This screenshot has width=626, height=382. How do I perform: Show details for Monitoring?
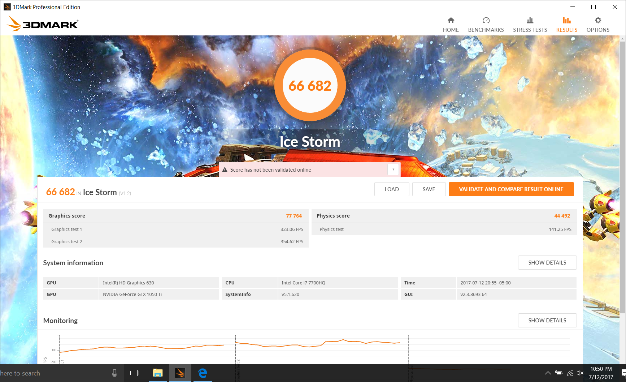(547, 321)
